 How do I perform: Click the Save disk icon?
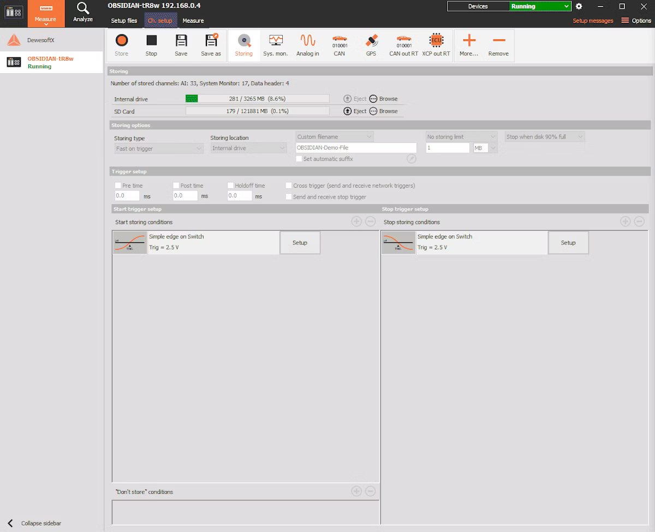[181, 40]
